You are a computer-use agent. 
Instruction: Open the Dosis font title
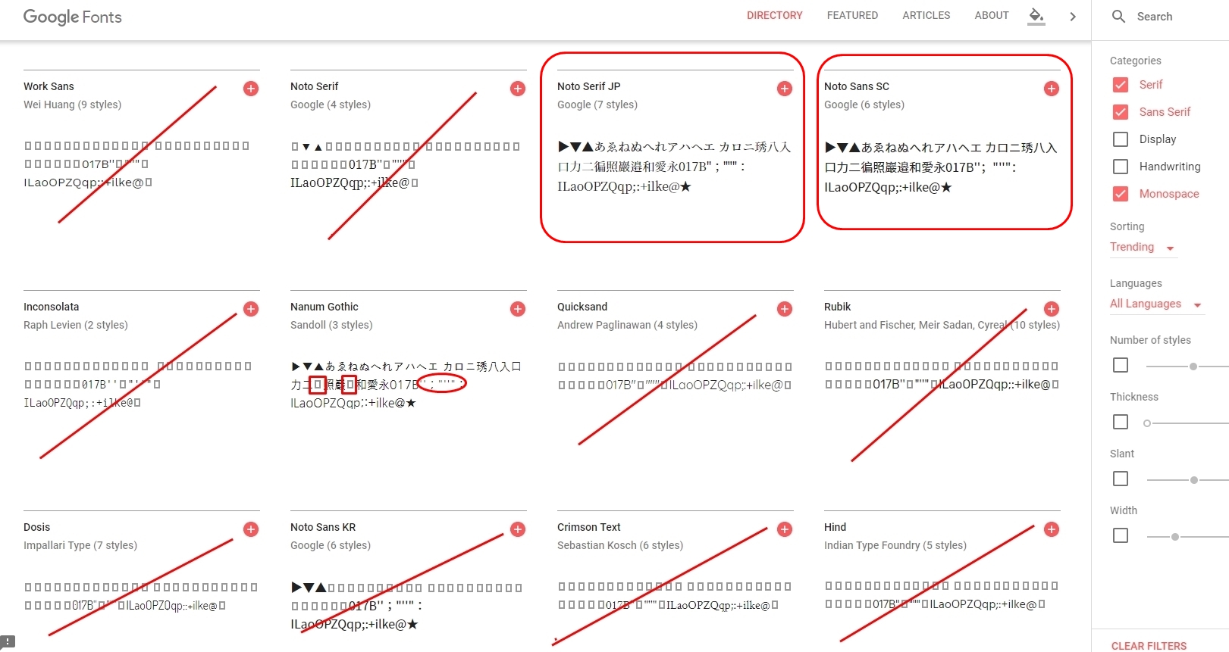[x=36, y=527]
